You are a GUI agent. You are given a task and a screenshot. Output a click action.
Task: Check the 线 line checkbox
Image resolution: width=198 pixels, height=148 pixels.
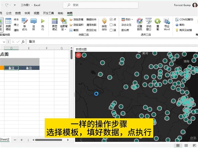tap(111, 25)
